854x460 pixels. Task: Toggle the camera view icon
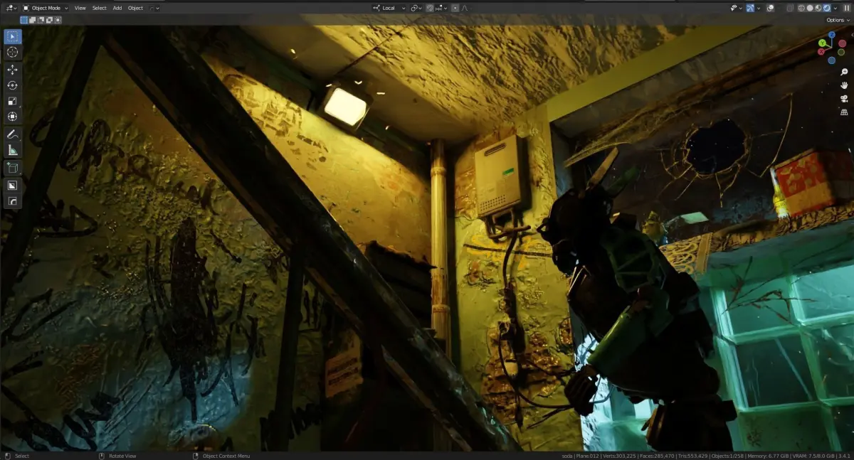pos(844,99)
